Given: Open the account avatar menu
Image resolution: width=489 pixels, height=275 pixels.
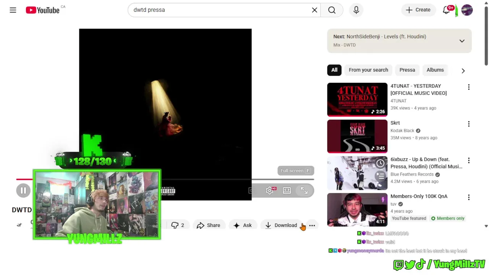Looking at the screenshot, I should point(467,10).
